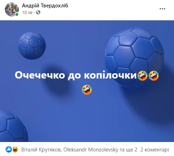This screenshot has height=156, width=174.
Task: Click the Haha laughing reaction icon
Action: pyautogui.click(x=15, y=149)
